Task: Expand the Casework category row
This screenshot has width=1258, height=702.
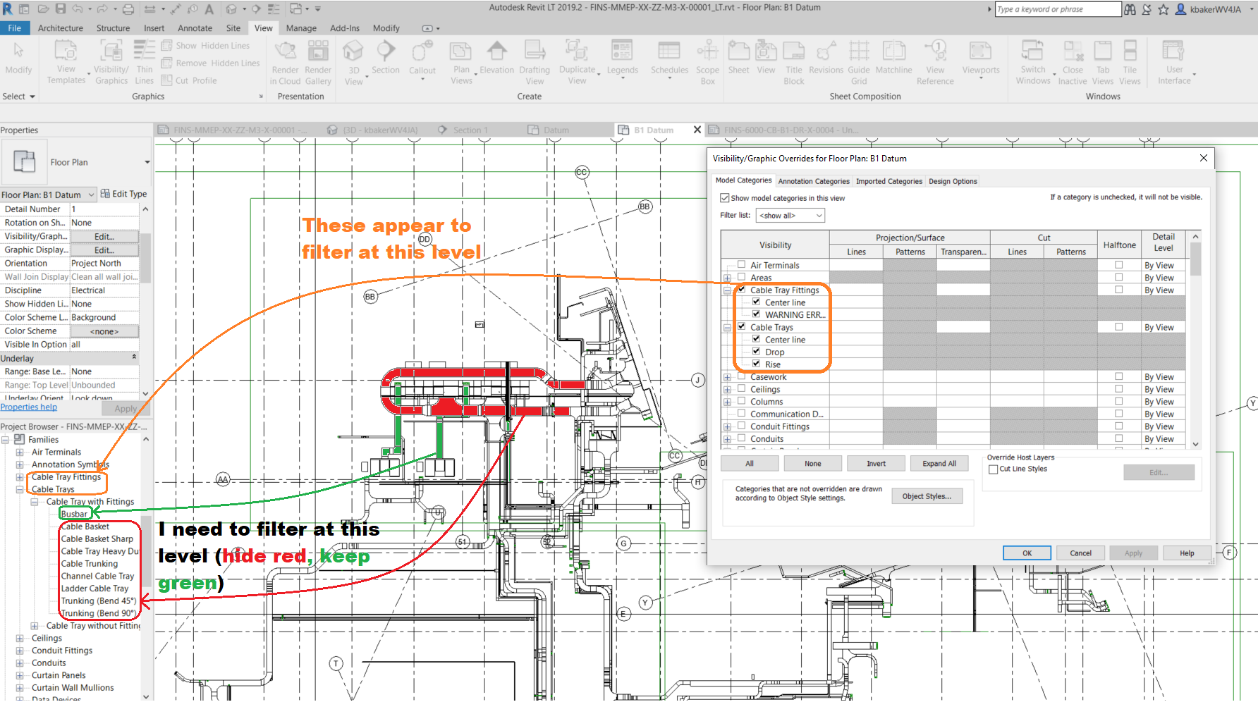Action: pyautogui.click(x=727, y=377)
